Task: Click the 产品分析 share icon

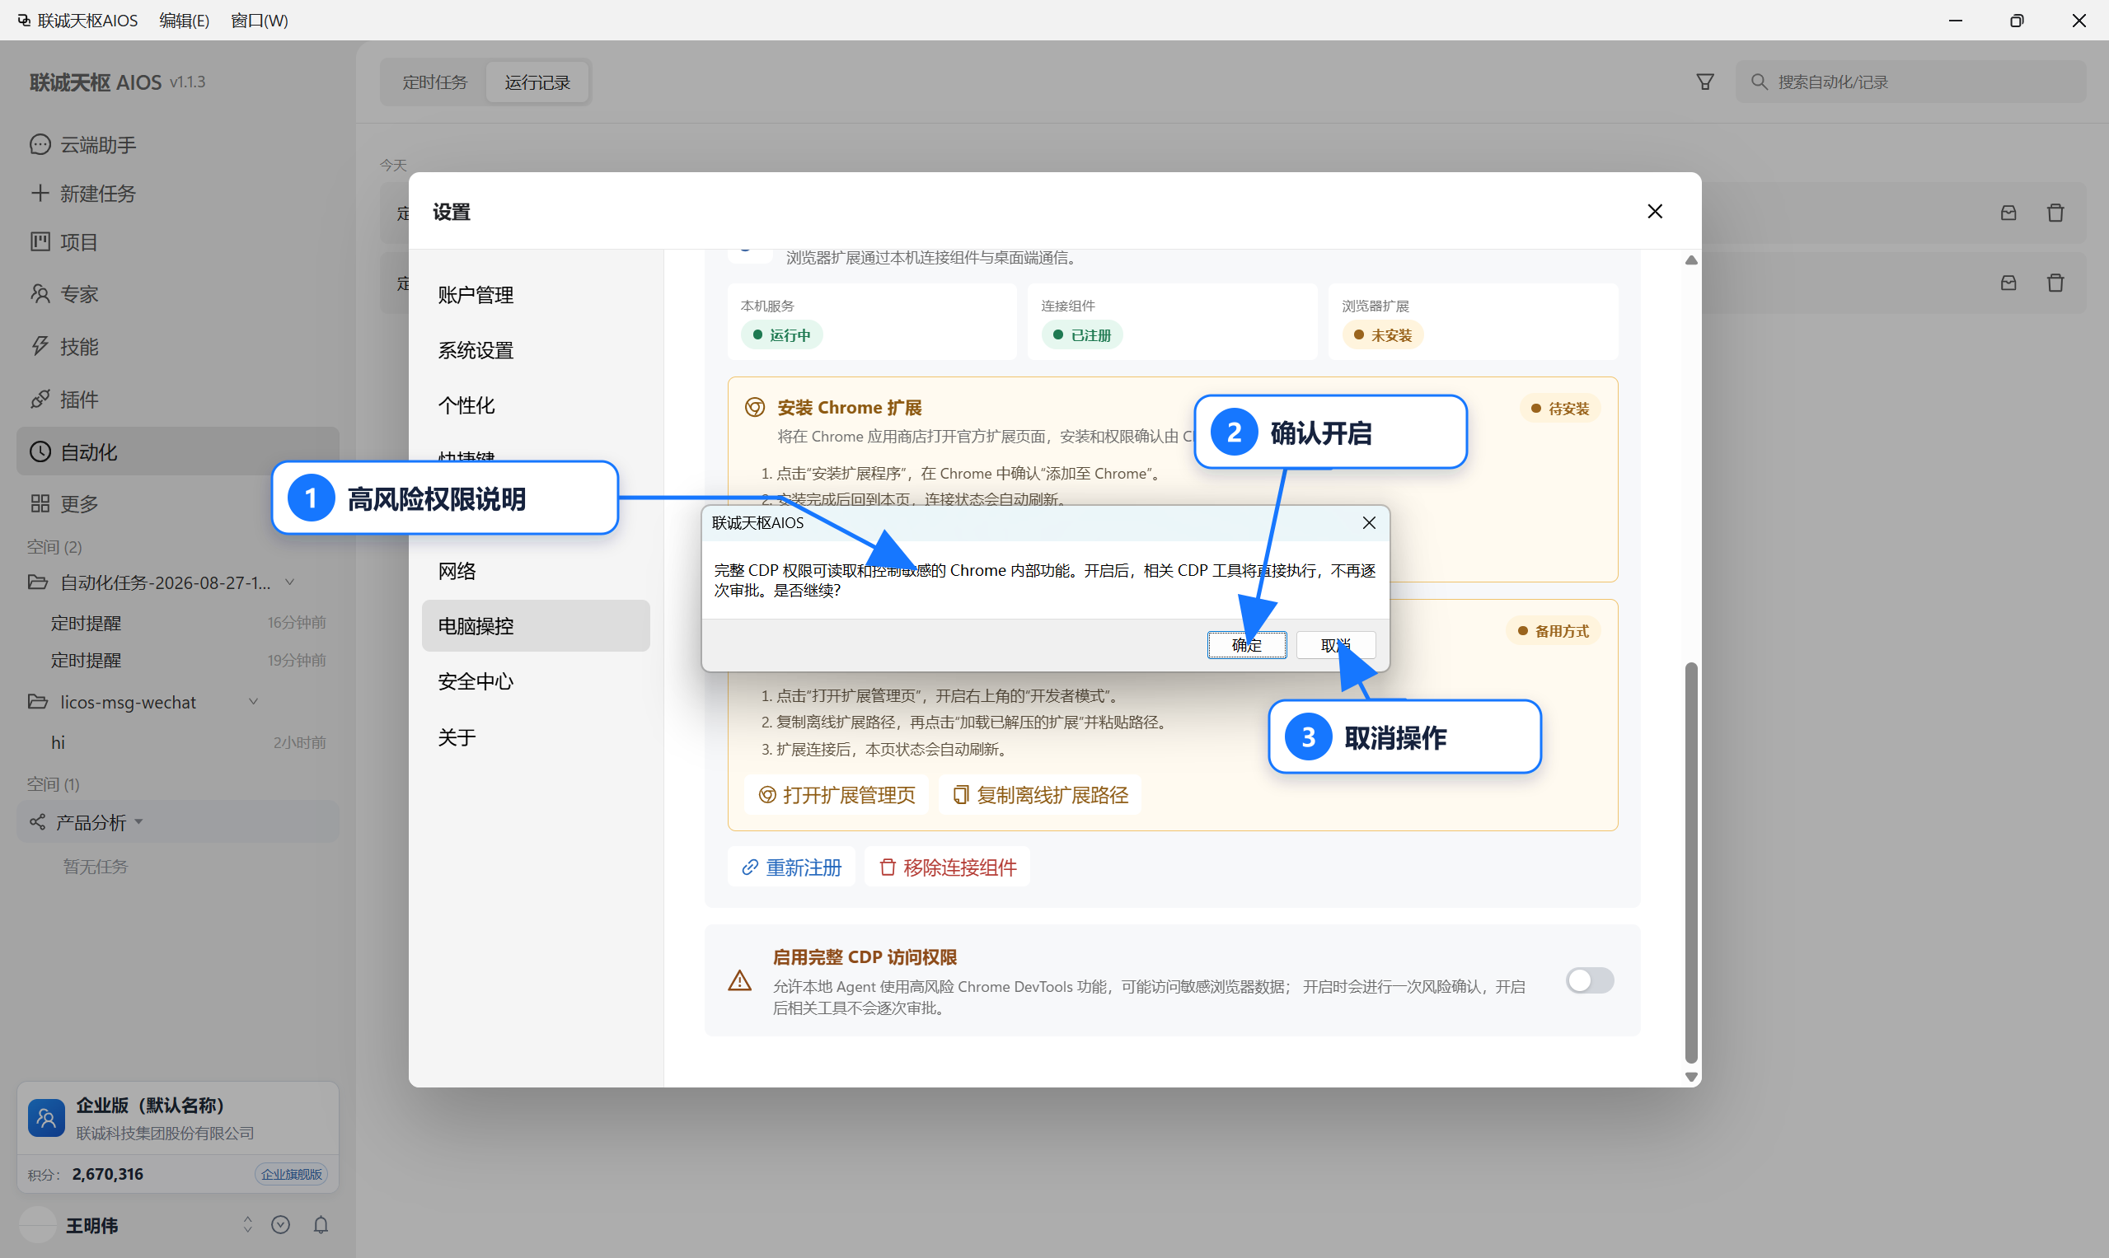Action: [x=37, y=822]
